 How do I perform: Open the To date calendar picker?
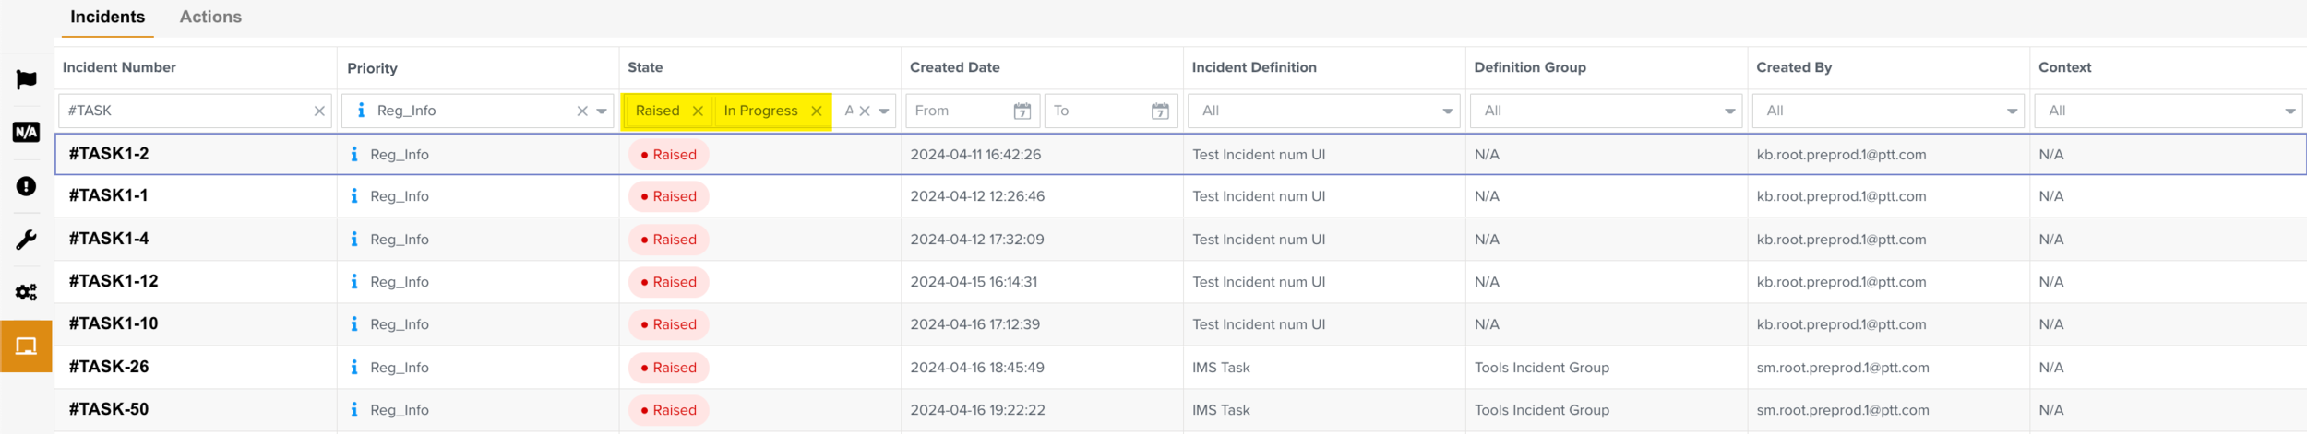(x=1160, y=111)
